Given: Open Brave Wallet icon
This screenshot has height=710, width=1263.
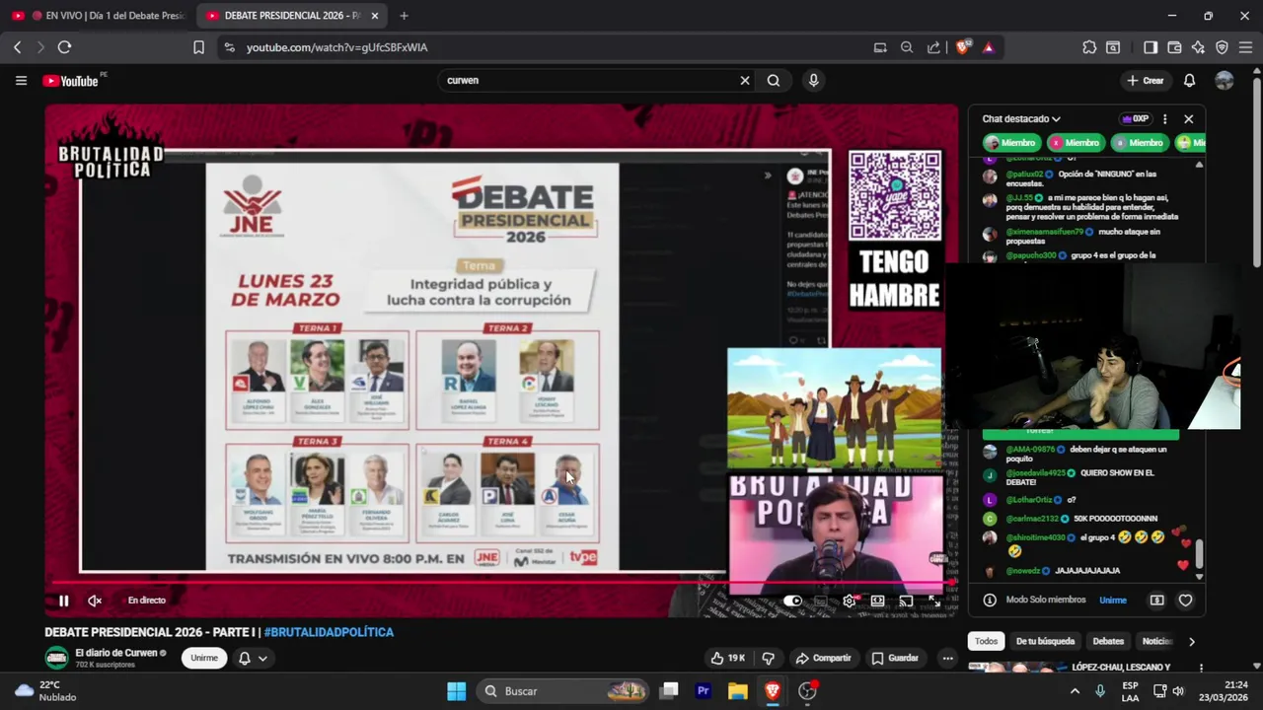Looking at the screenshot, I should tap(1174, 47).
